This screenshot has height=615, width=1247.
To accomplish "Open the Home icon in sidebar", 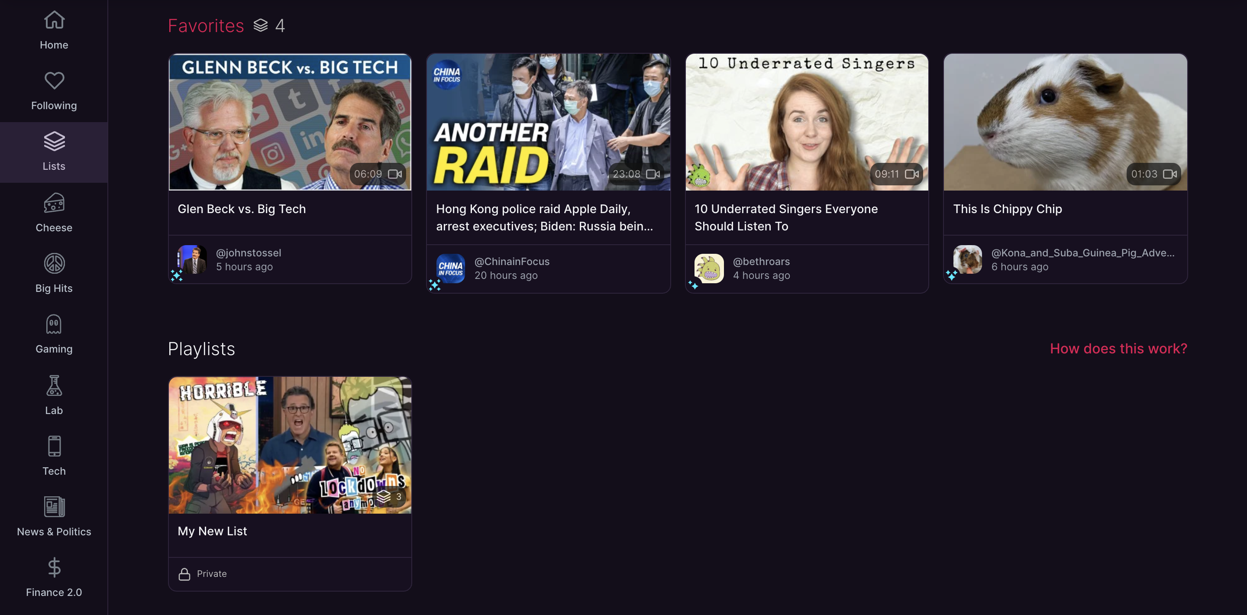I will click(54, 20).
